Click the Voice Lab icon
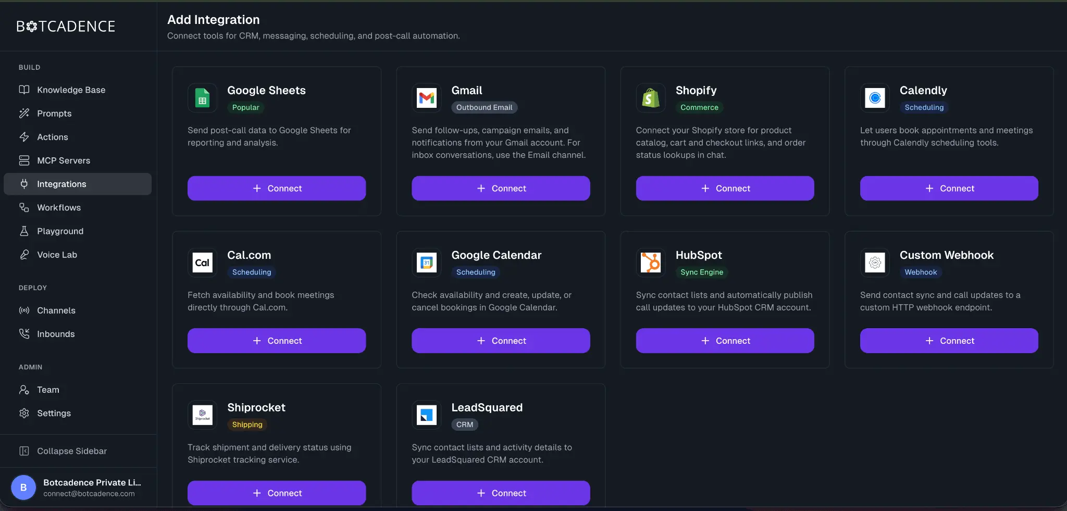1067x511 pixels. point(24,254)
